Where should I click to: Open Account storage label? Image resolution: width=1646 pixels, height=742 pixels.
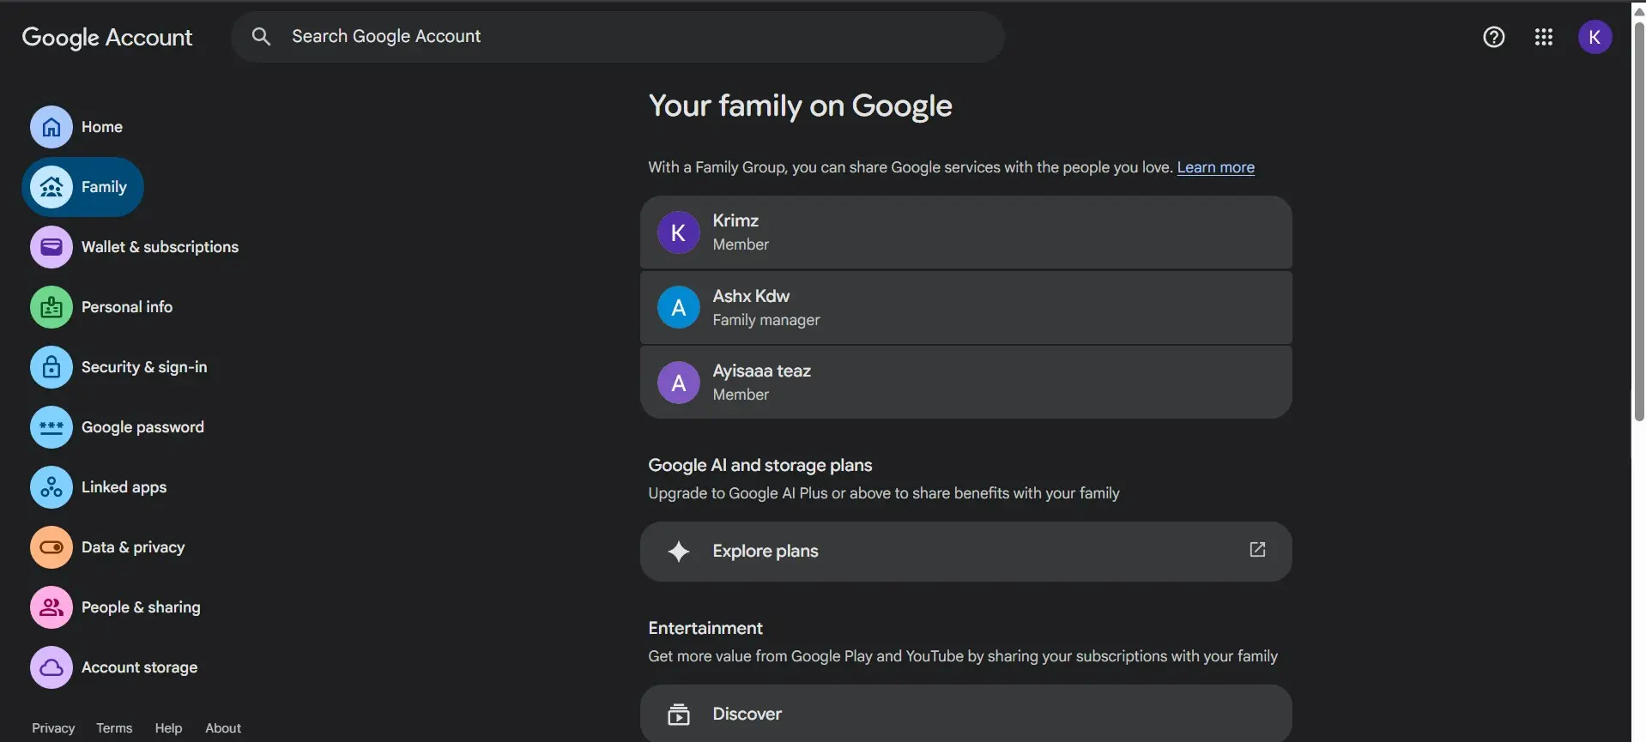[139, 667]
